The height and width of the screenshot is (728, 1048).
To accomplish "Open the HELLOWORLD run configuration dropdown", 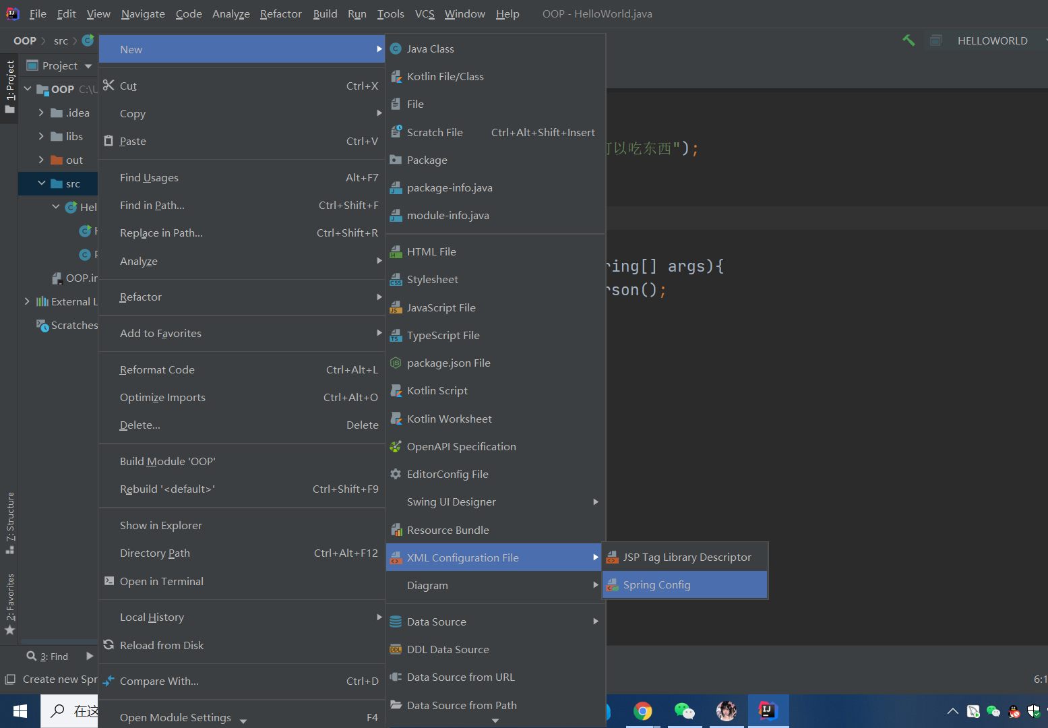I will pos(992,40).
